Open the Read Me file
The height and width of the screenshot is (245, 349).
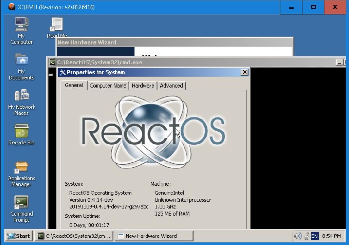tap(57, 25)
